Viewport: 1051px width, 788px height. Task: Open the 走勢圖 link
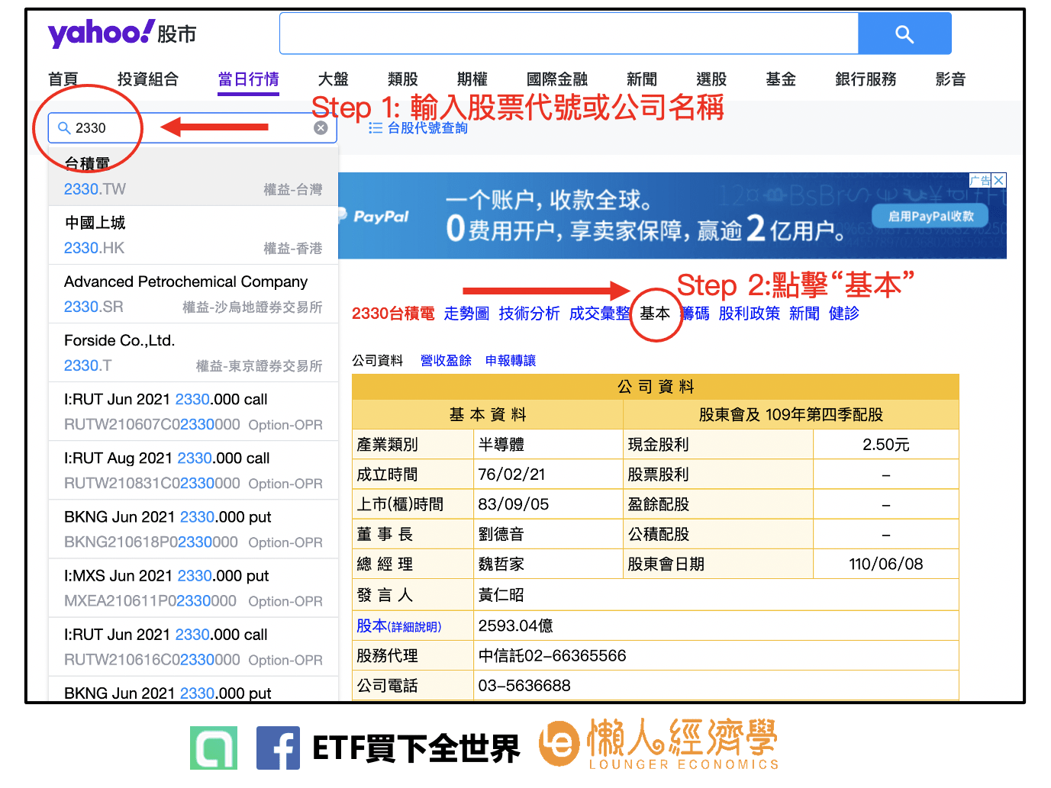tap(466, 314)
